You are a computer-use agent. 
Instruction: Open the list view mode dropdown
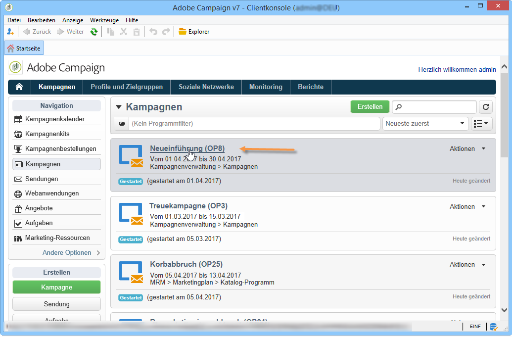tap(481, 124)
